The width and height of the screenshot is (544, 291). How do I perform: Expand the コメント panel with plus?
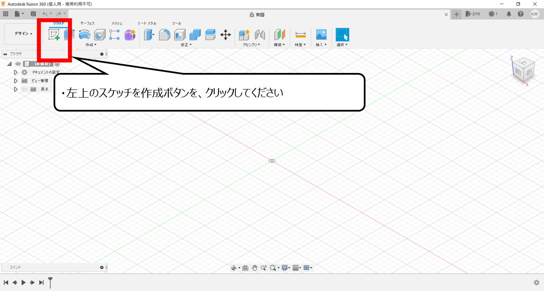tap(102, 267)
